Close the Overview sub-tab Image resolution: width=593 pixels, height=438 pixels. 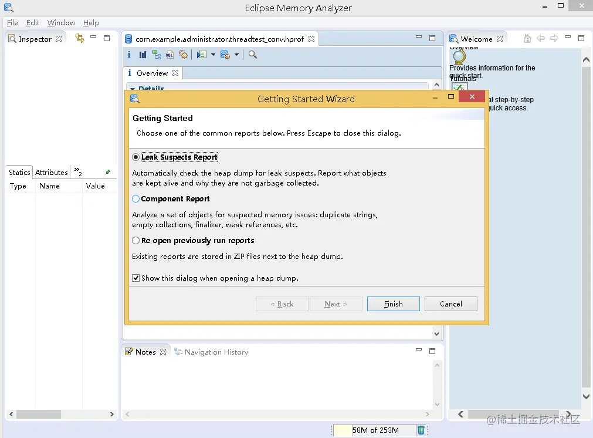point(175,73)
